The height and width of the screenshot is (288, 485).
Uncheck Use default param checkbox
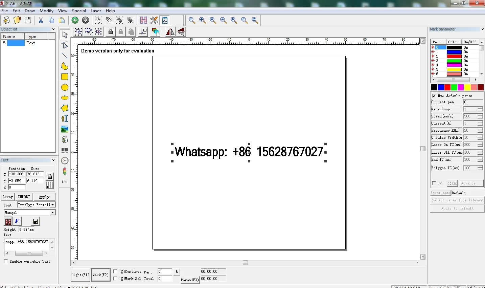click(434, 96)
